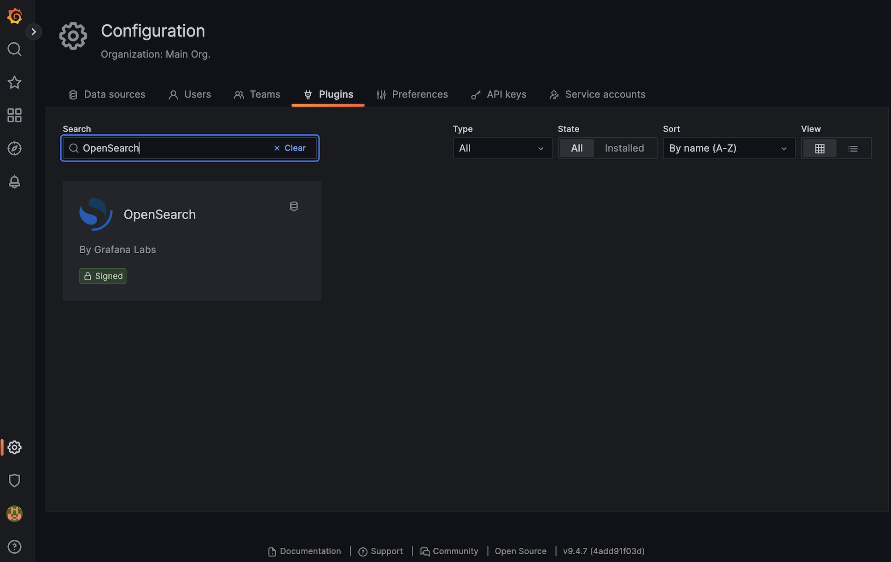Click the magnifier icon in search box
Screen dimensions: 891x562
coord(74,148)
